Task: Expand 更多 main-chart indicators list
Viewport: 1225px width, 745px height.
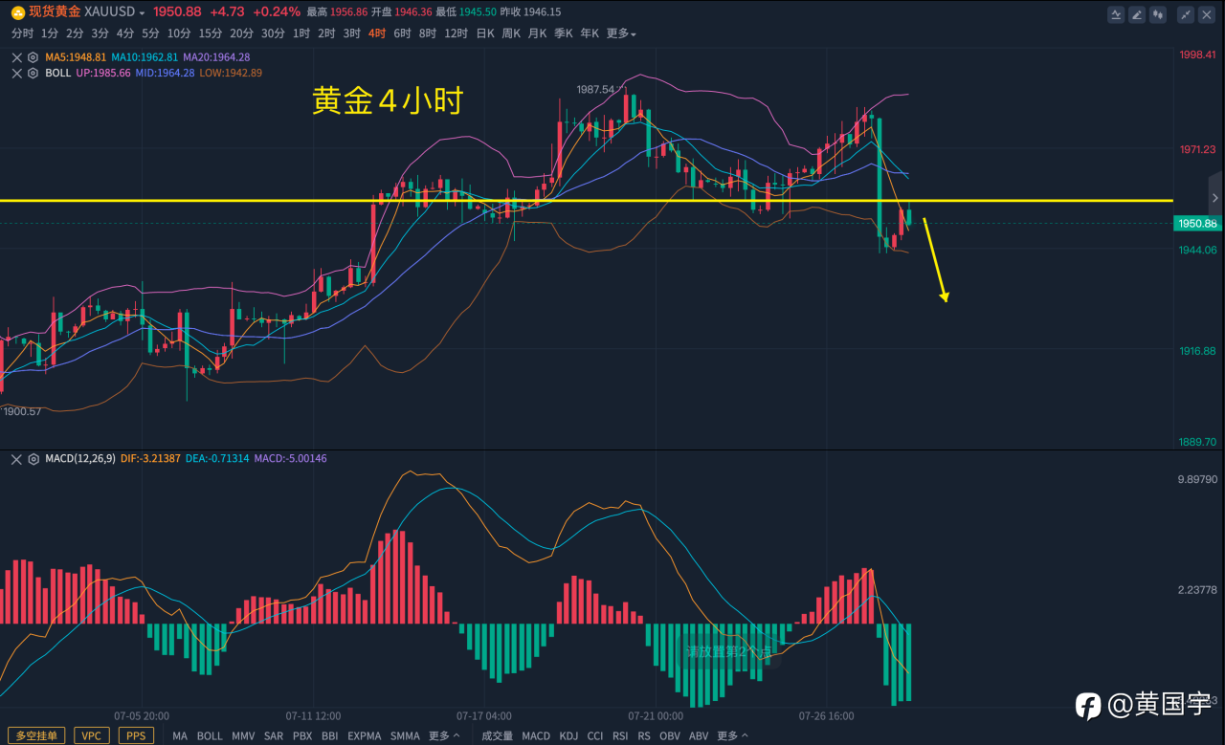Action: click(444, 735)
